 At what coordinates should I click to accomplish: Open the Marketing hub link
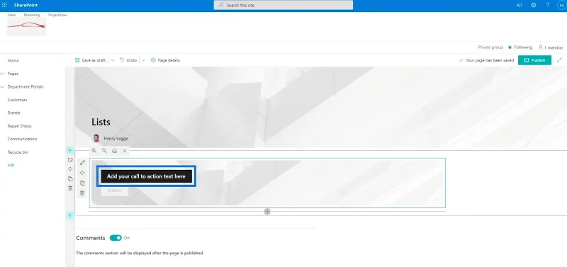[32, 15]
